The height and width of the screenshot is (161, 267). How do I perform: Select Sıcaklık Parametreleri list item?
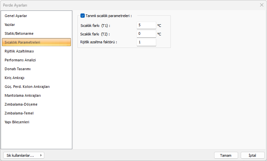pyautogui.click(x=22, y=42)
